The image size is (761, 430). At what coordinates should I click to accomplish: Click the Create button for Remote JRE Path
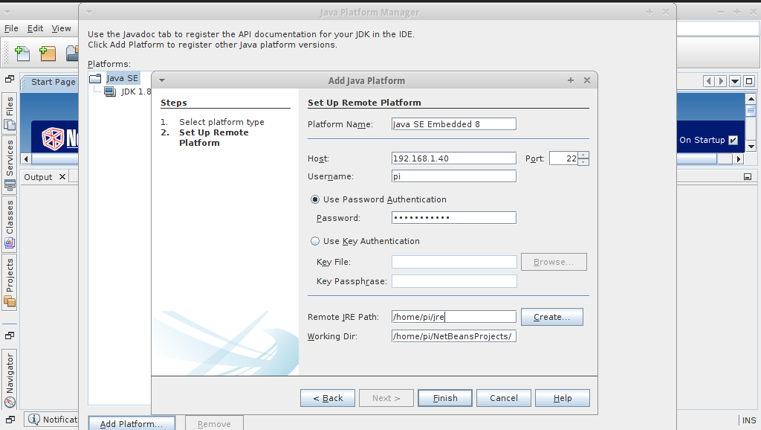(551, 316)
